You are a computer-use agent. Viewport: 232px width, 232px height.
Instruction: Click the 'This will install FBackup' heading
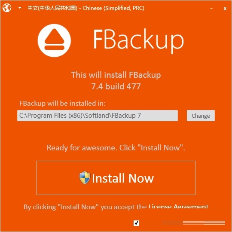[x=116, y=75]
